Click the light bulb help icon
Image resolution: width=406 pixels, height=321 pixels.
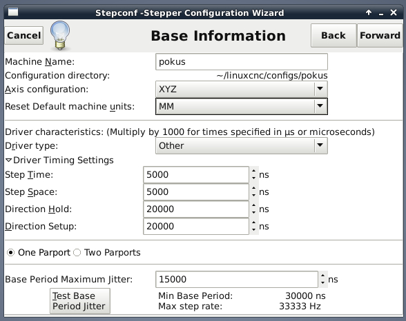60,35
